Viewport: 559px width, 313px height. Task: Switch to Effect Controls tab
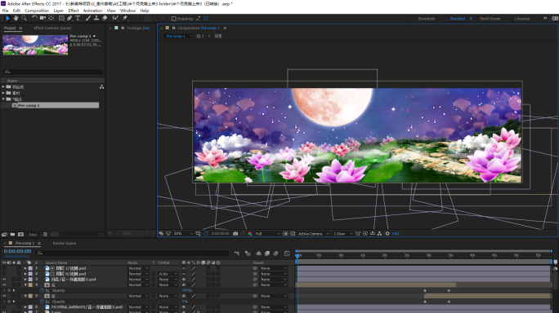[x=52, y=28]
